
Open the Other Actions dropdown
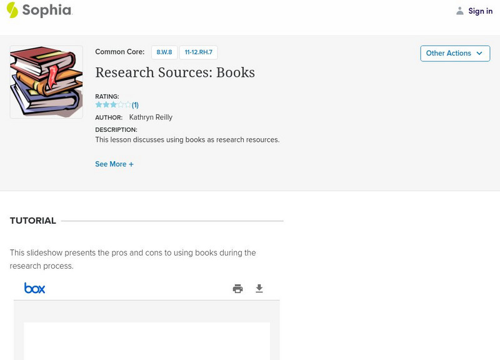point(454,53)
